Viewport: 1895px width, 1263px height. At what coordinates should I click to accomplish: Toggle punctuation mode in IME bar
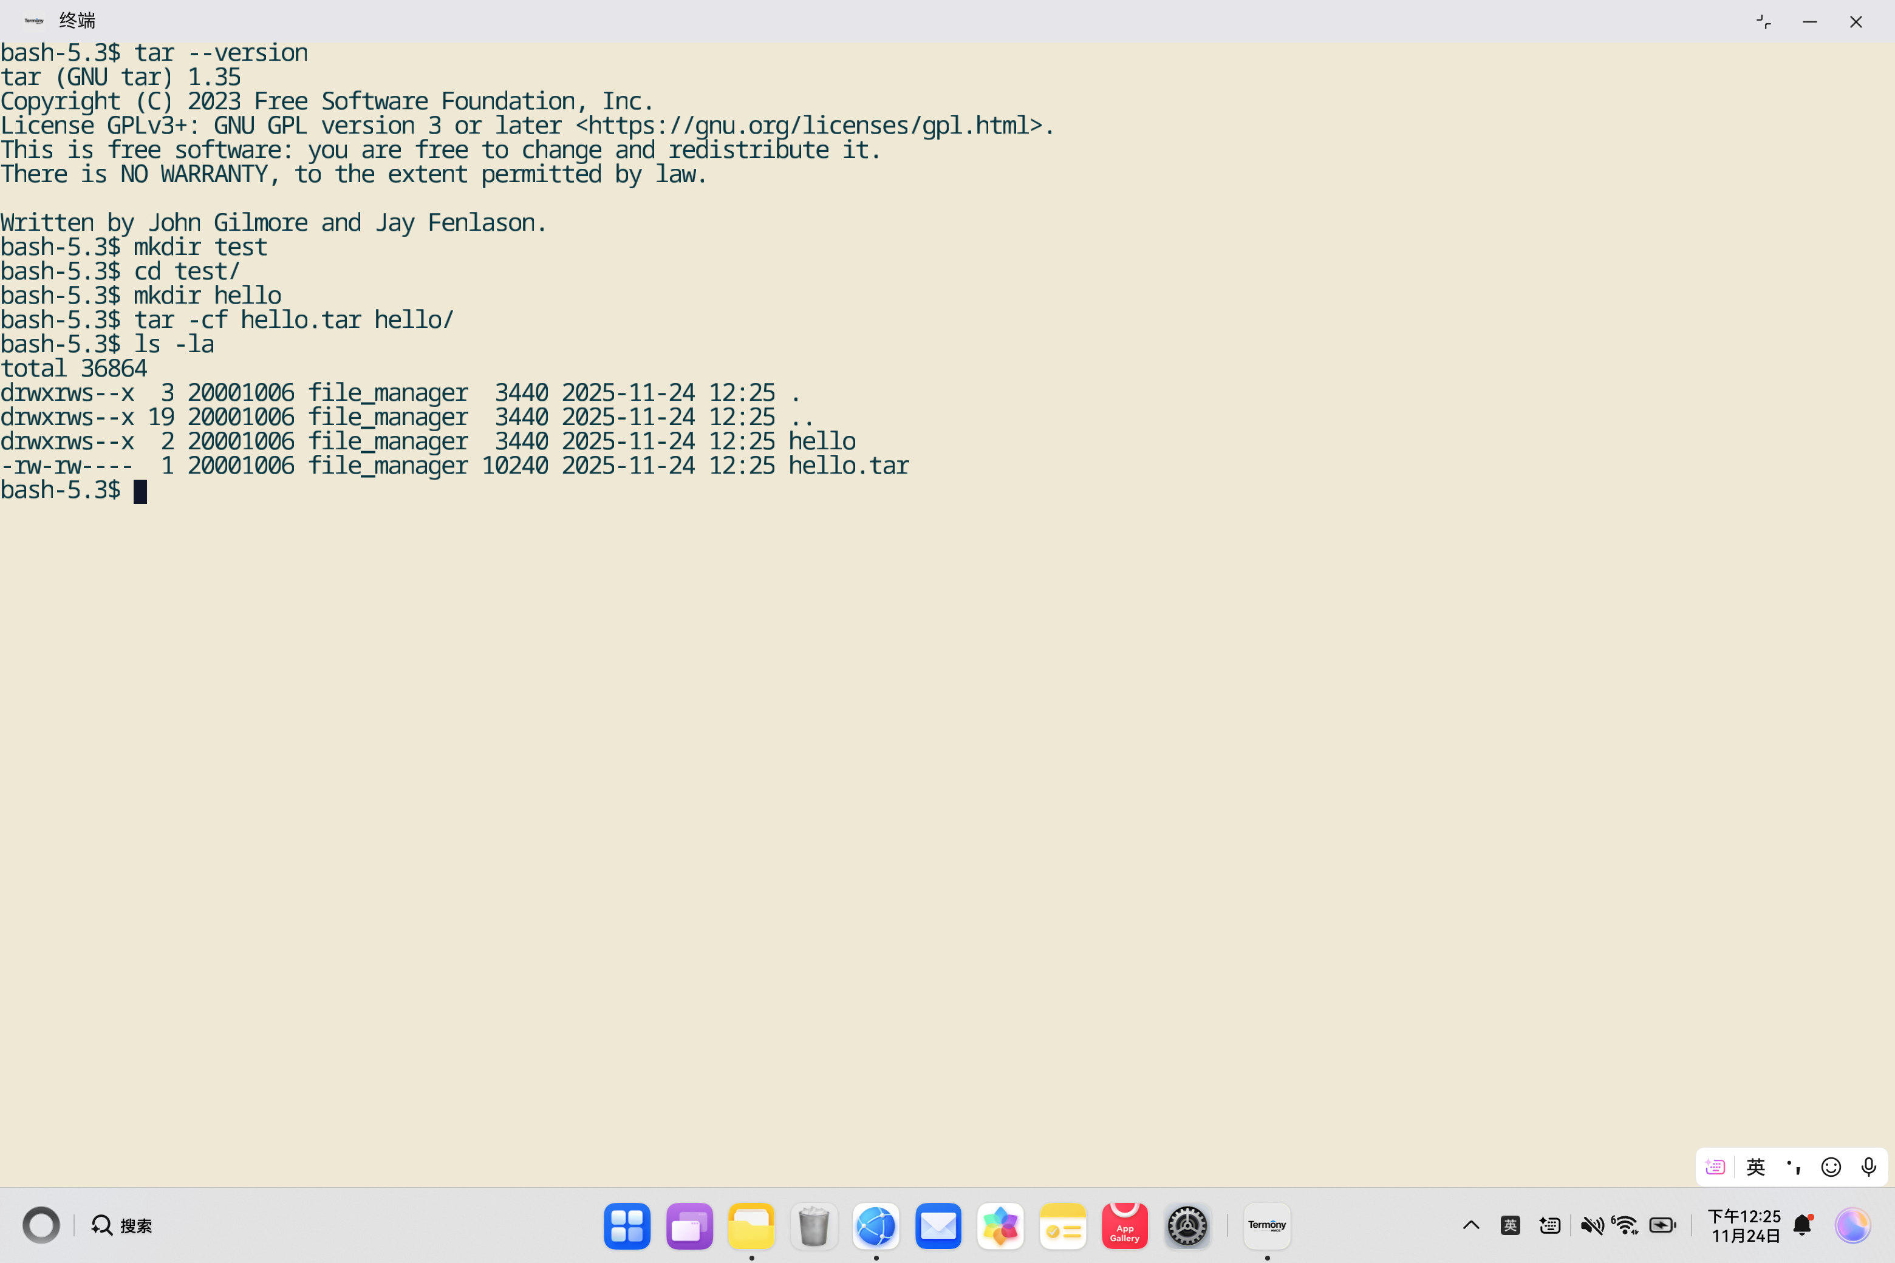pyautogui.click(x=1794, y=1166)
